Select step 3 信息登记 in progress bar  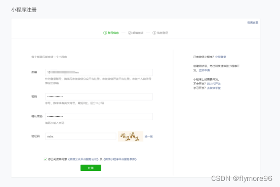pyautogui.click(x=160, y=33)
